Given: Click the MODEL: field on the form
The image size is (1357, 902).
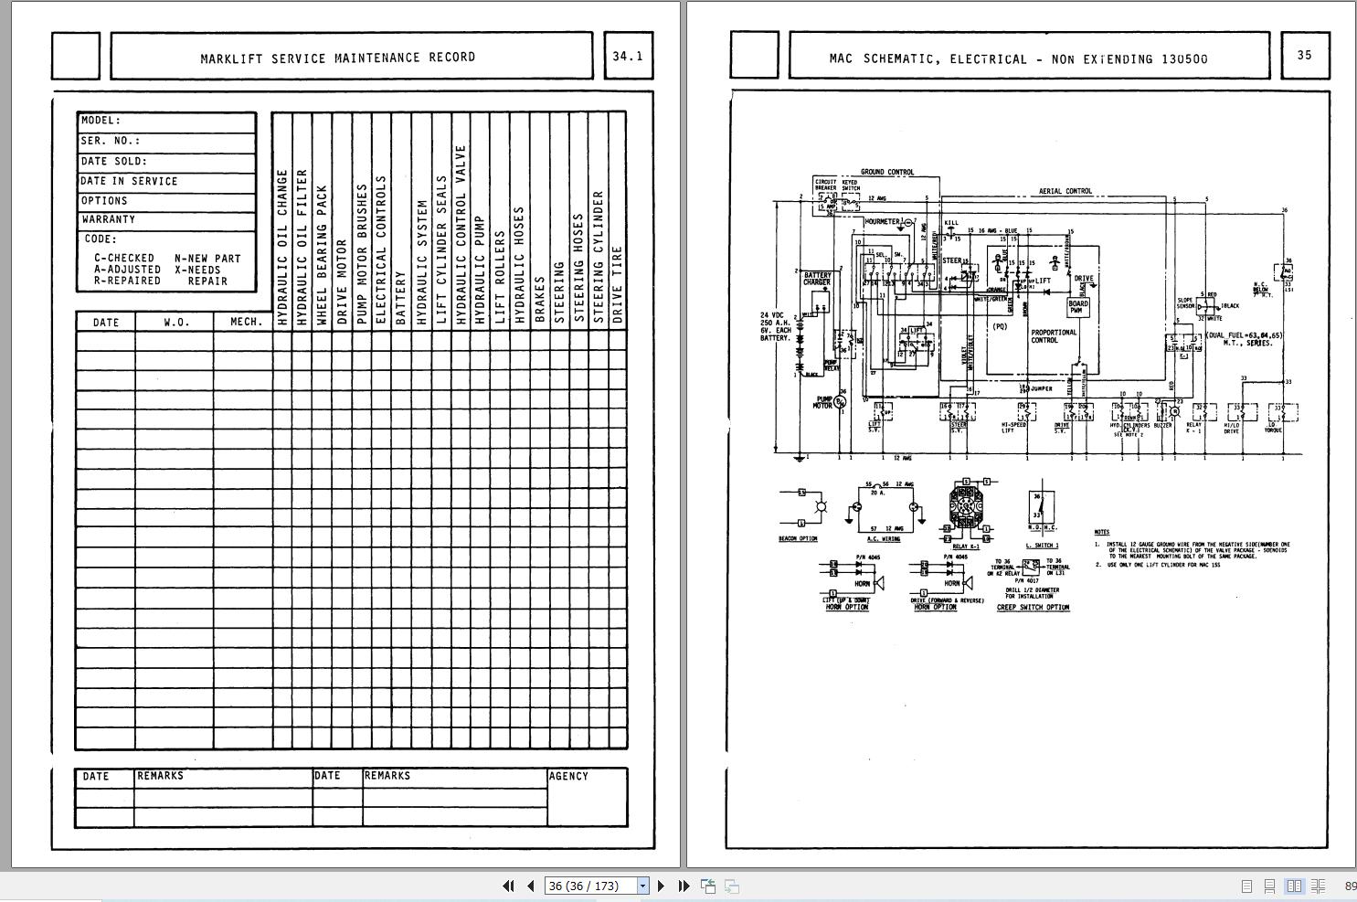Looking at the screenshot, I should (x=166, y=121).
